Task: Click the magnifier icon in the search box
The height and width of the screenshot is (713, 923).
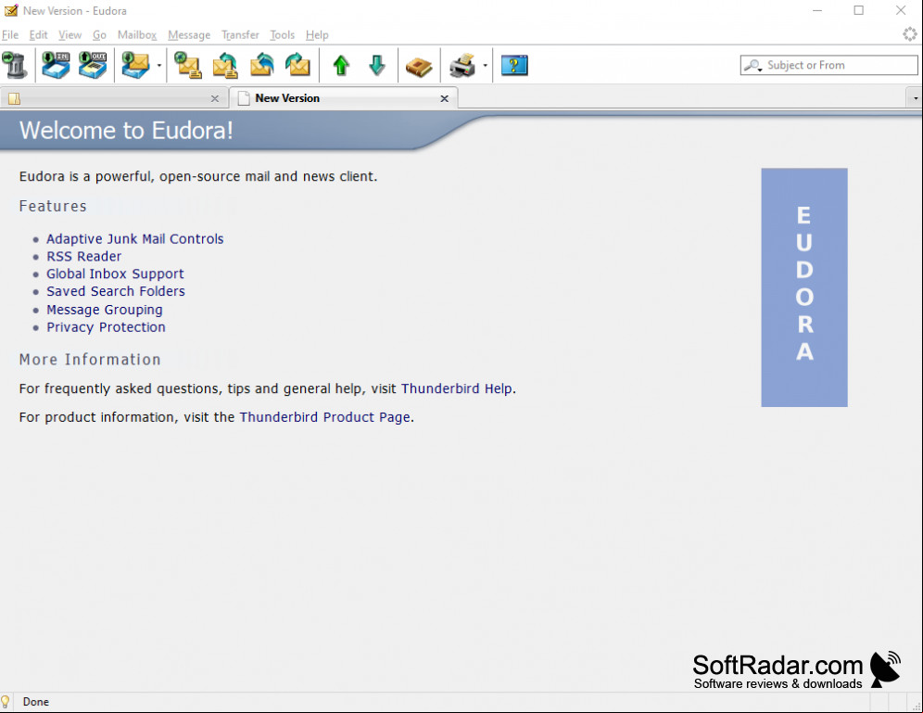Action: point(752,65)
